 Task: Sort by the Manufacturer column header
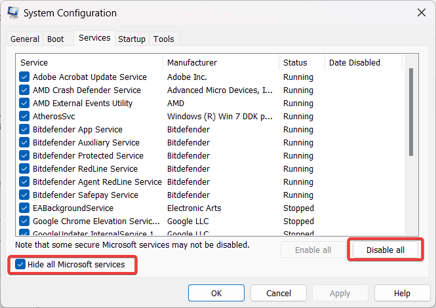point(221,62)
